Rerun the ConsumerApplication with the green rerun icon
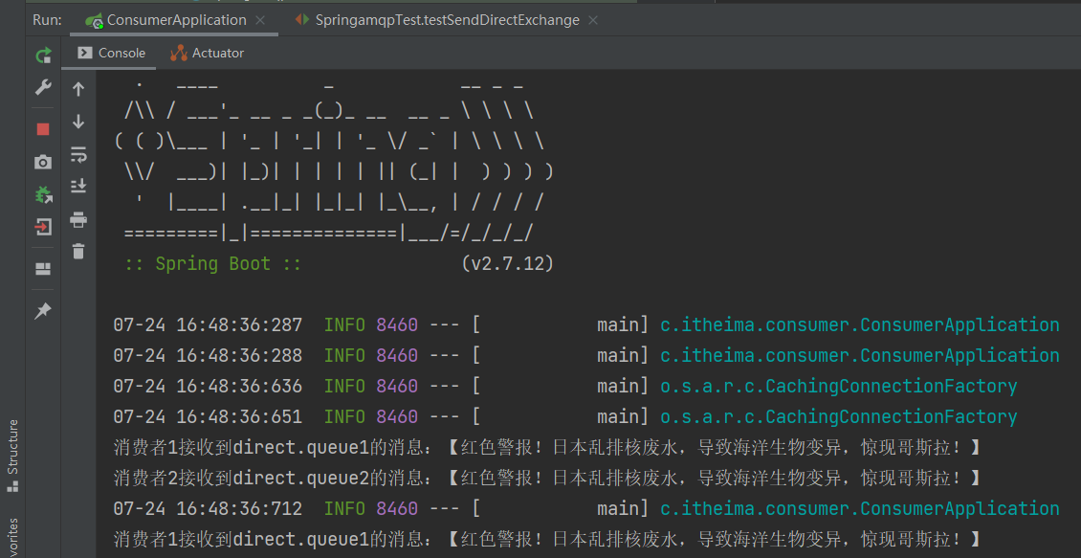The width and height of the screenshot is (1081, 558). coord(43,56)
